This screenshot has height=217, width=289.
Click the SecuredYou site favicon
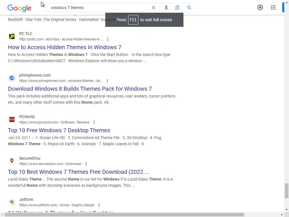12,161
